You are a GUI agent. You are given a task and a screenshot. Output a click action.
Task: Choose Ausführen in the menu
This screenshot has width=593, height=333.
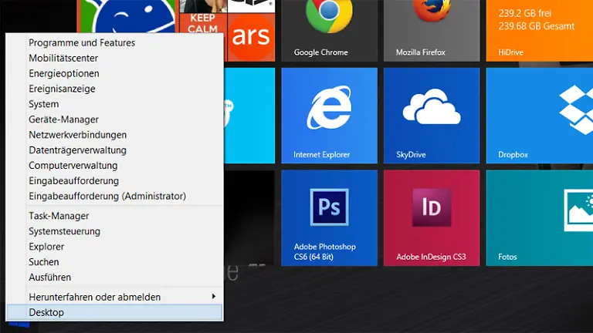49,277
